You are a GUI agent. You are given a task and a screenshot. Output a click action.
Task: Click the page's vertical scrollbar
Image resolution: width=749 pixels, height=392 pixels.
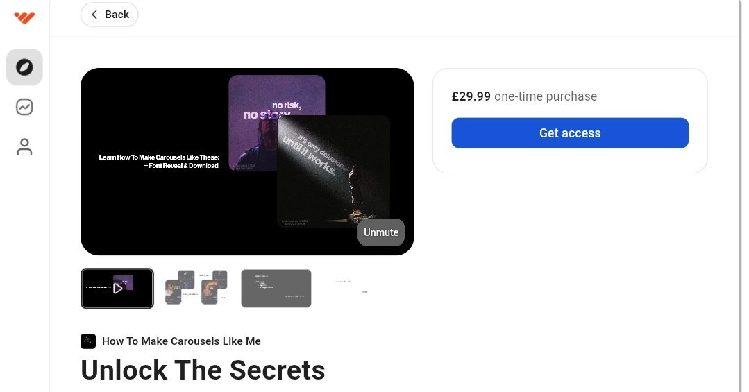click(x=741, y=196)
